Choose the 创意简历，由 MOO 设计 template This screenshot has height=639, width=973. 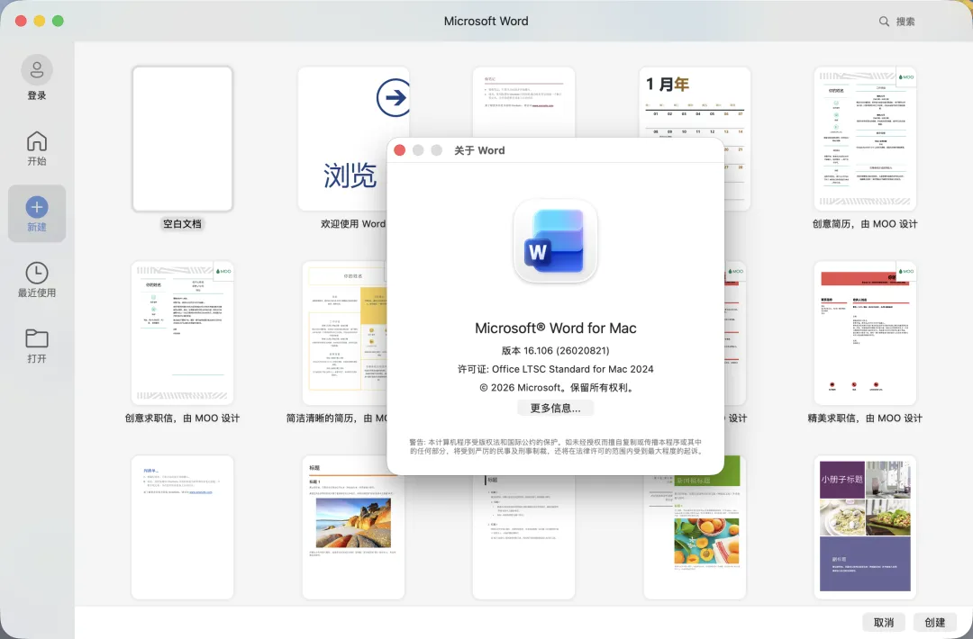pyautogui.click(x=865, y=139)
